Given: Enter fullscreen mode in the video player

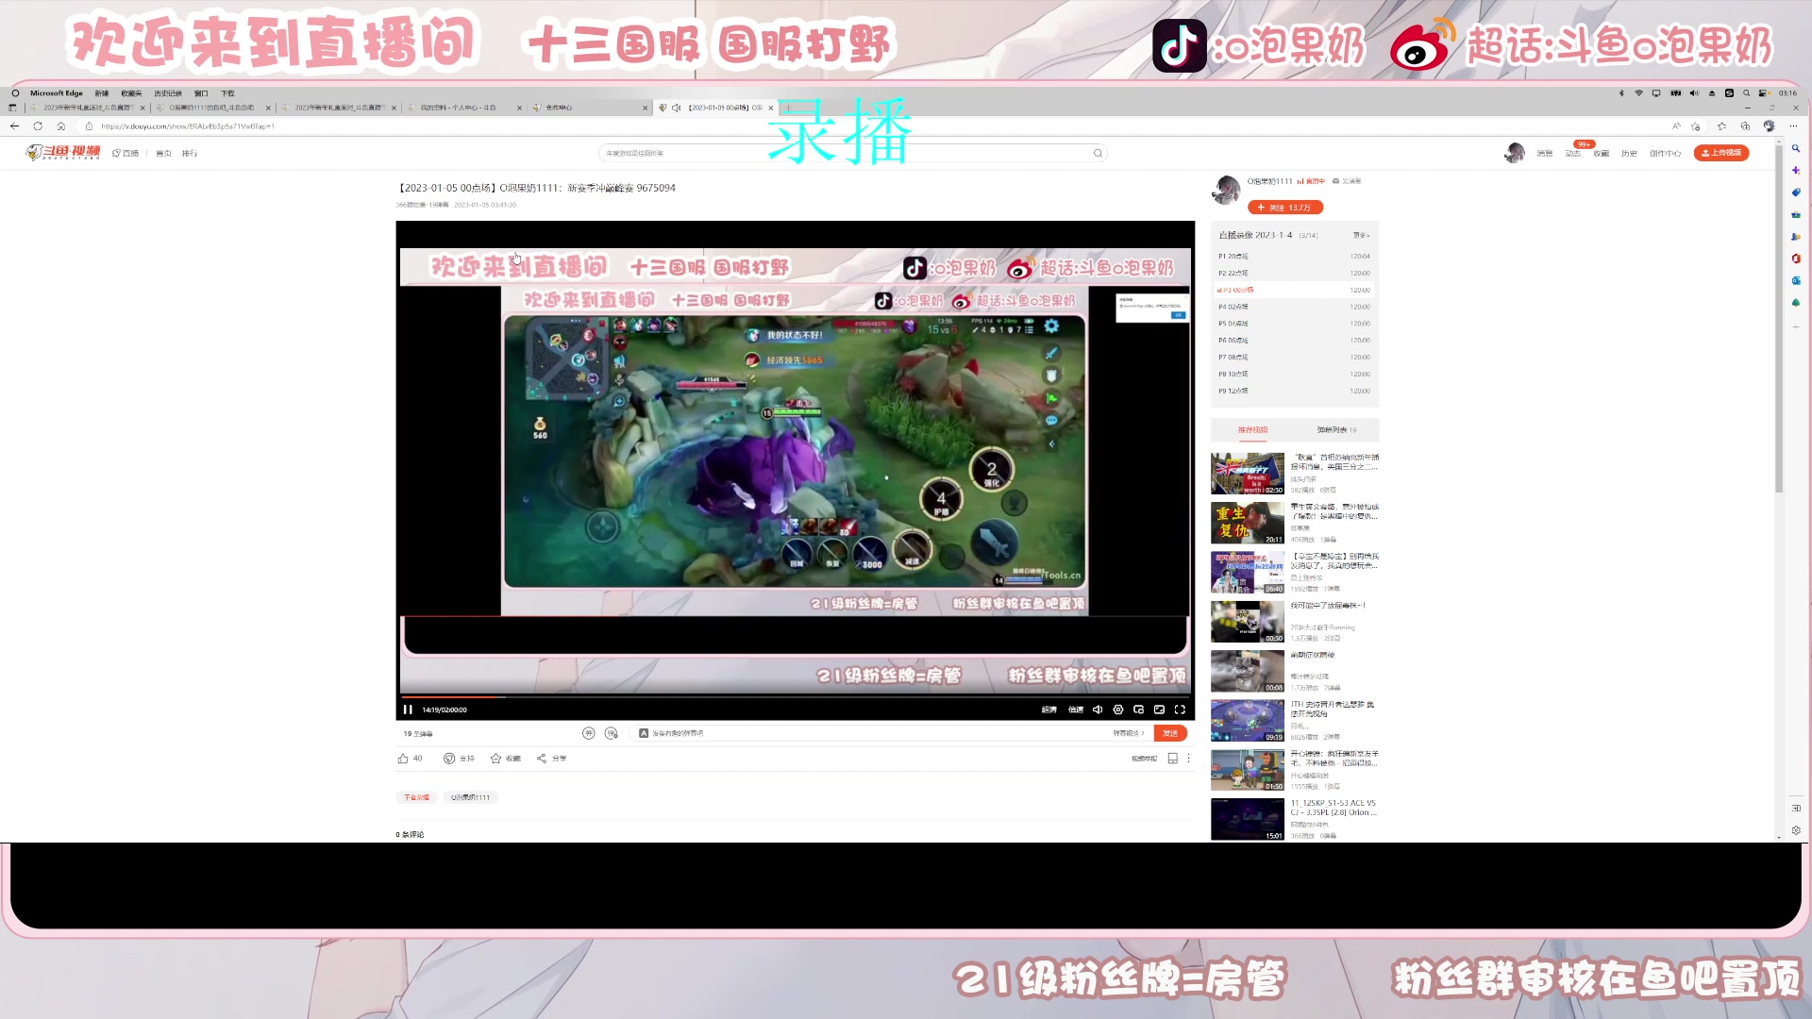Looking at the screenshot, I should [x=1180, y=710].
